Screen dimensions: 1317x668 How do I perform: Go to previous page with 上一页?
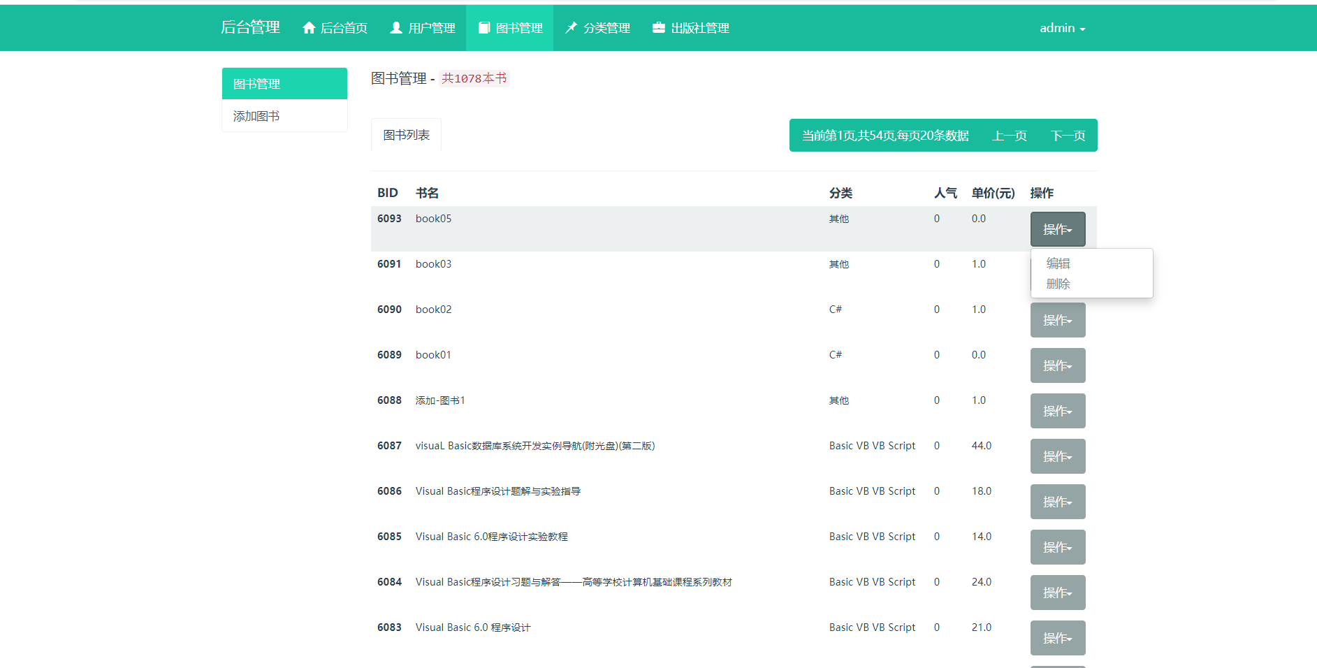pos(1009,136)
